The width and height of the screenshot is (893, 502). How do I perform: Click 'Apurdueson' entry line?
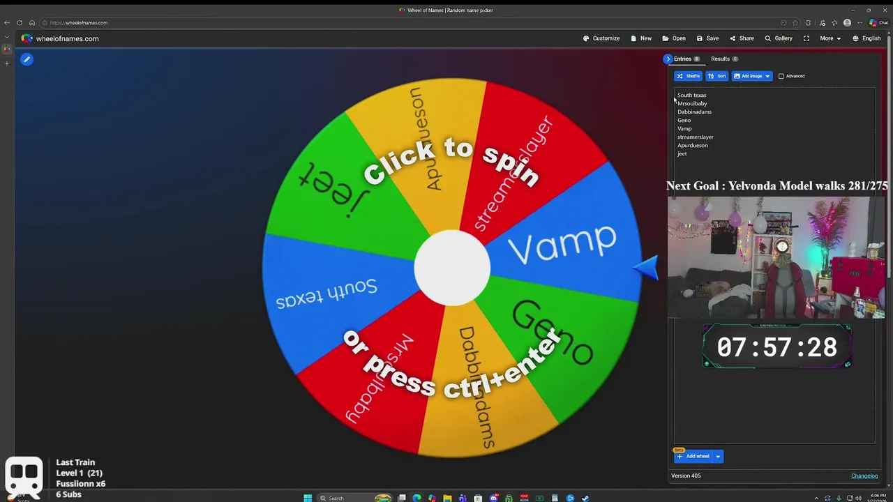click(692, 145)
